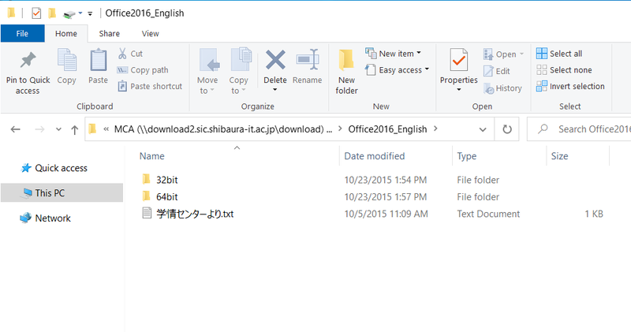Rename the selected item
Viewport: 631px width, 332px height.
click(x=308, y=67)
